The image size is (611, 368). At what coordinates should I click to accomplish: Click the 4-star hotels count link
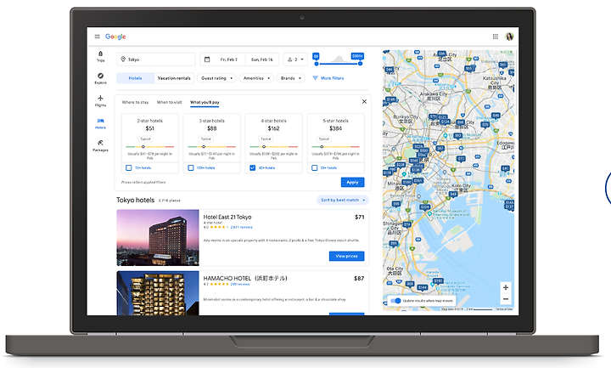pos(267,167)
